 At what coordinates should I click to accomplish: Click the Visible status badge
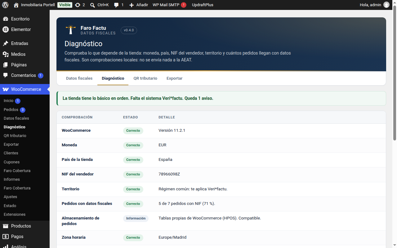click(65, 5)
